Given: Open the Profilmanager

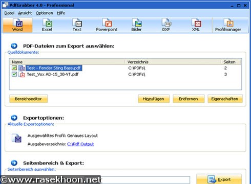Looking at the screenshot, I should click(x=228, y=25).
